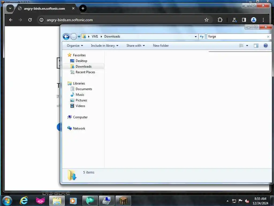Open recent pages dropdown arrow in Explorer
Screen dimensions: 274x206
click(79, 36)
